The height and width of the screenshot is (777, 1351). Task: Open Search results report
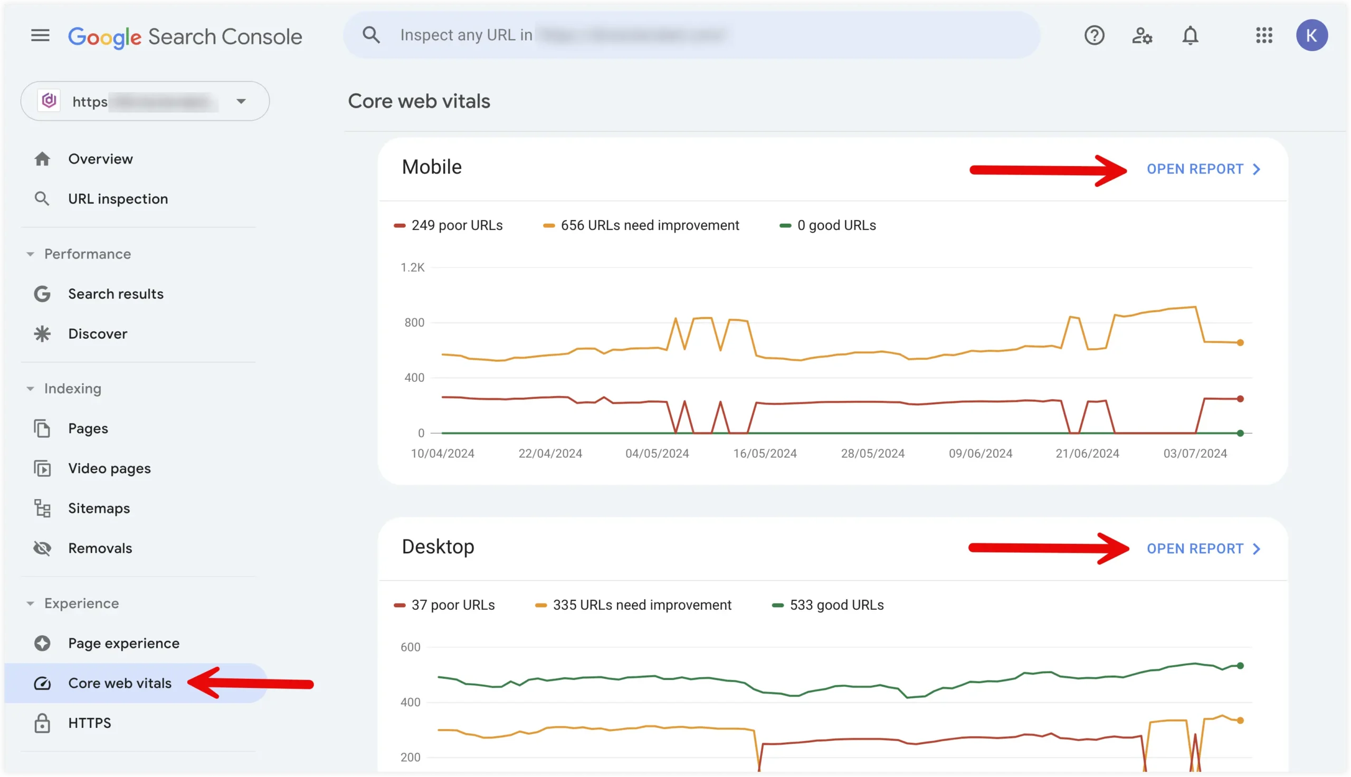coord(116,294)
